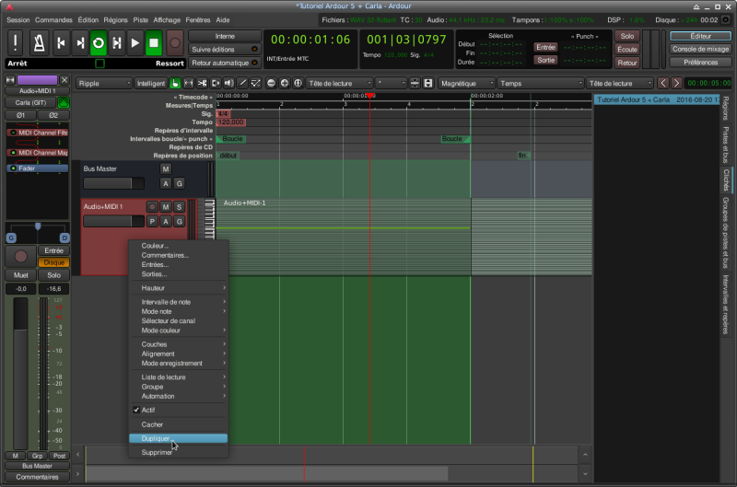Open the Ripple edit mode dropdown
The image size is (737, 487).
pos(104,83)
